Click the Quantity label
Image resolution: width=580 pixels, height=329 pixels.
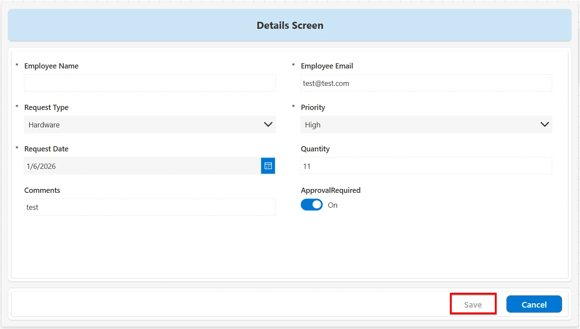click(315, 149)
